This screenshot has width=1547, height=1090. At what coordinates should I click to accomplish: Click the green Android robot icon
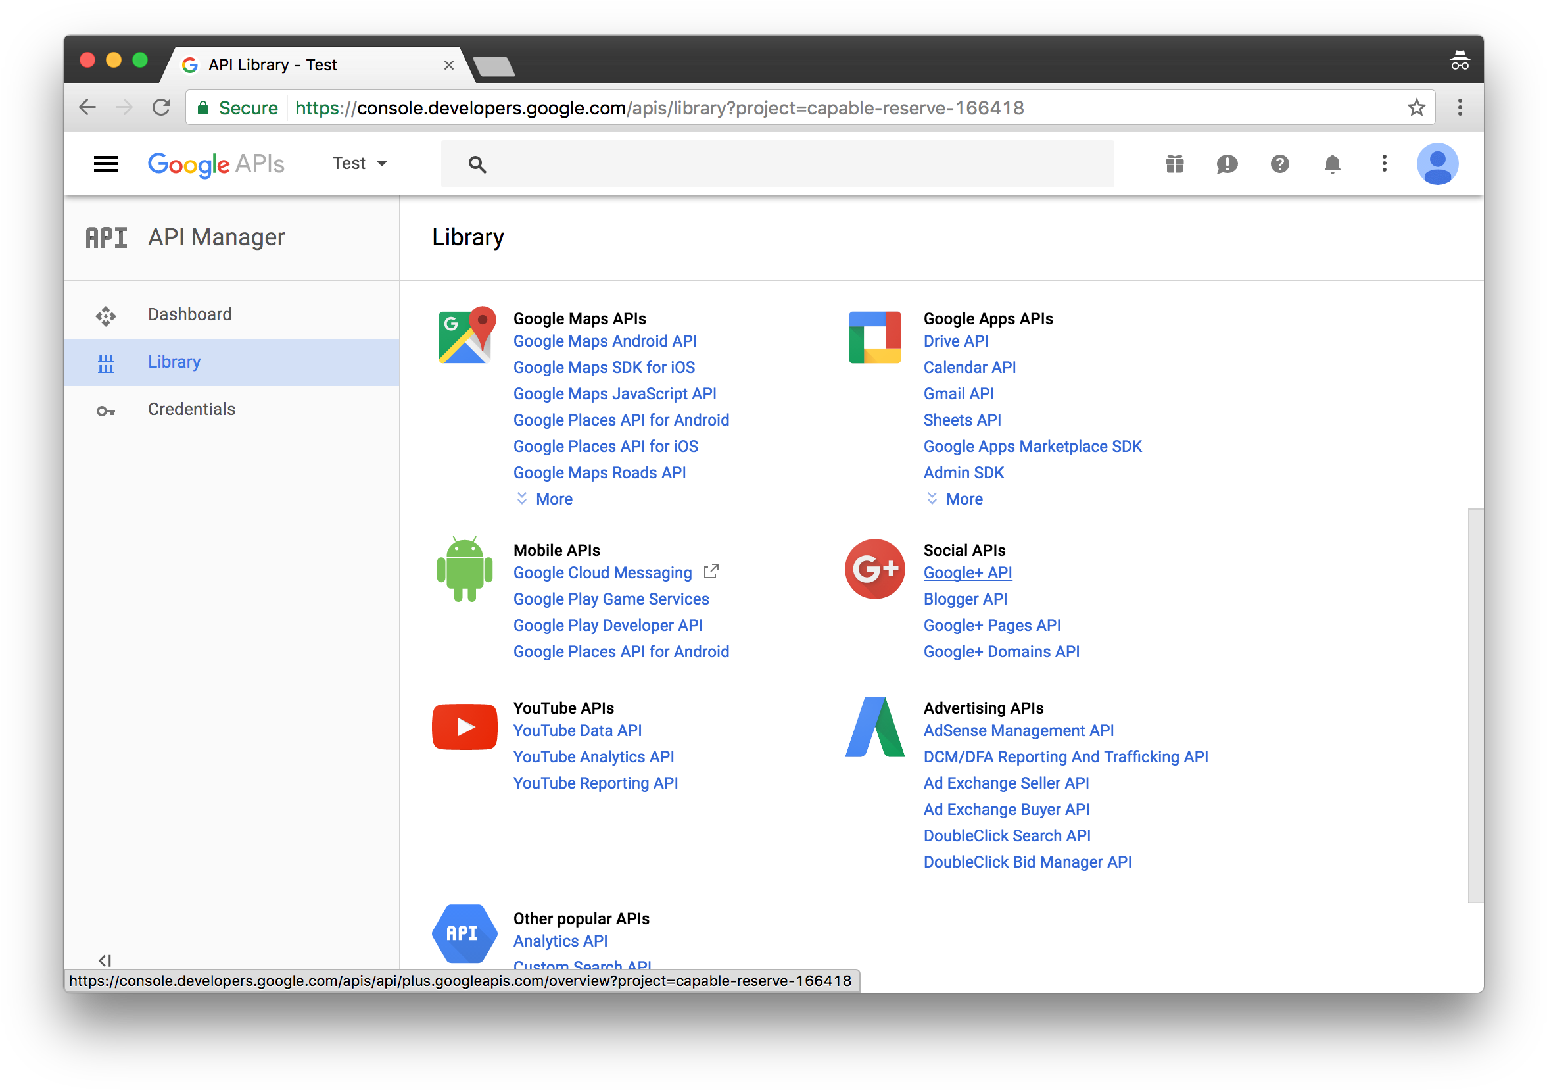click(464, 569)
